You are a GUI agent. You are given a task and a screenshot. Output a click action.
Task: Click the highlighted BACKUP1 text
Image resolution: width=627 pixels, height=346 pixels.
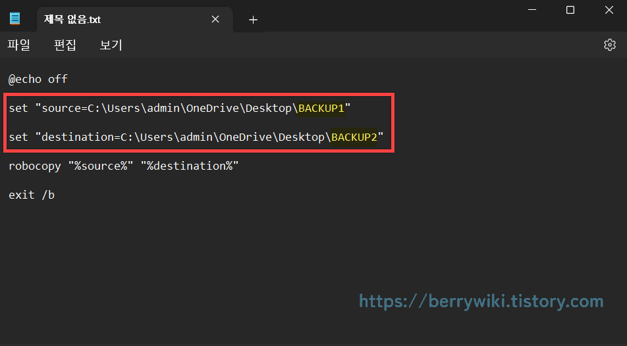click(321, 109)
